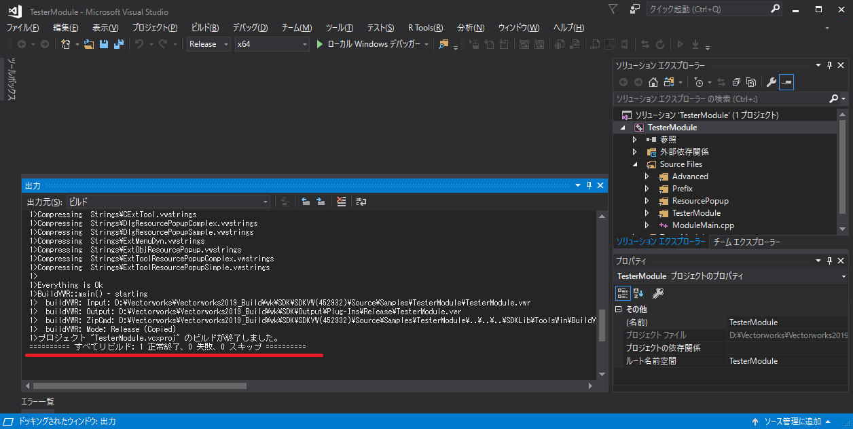
Task: Click Property Pages wrench in Properties panel
Action: click(657, 293)
